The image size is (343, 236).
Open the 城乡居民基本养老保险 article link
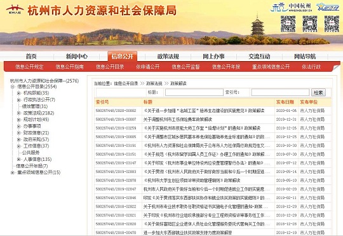[206, 137]
